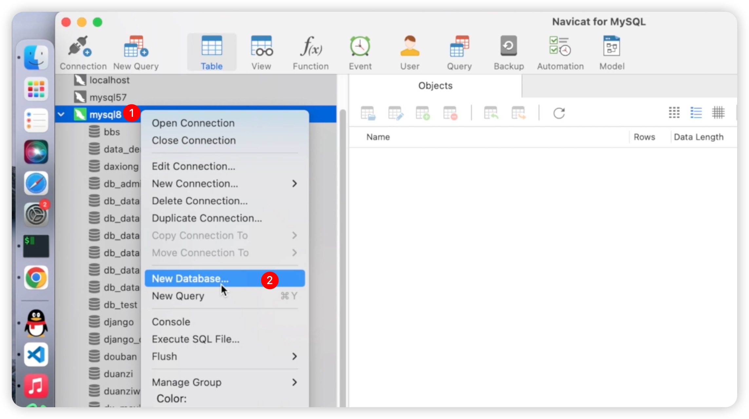Open Terminal from the Dock
The width and height of the screenshot is (749, 419).
pos(36,246)
